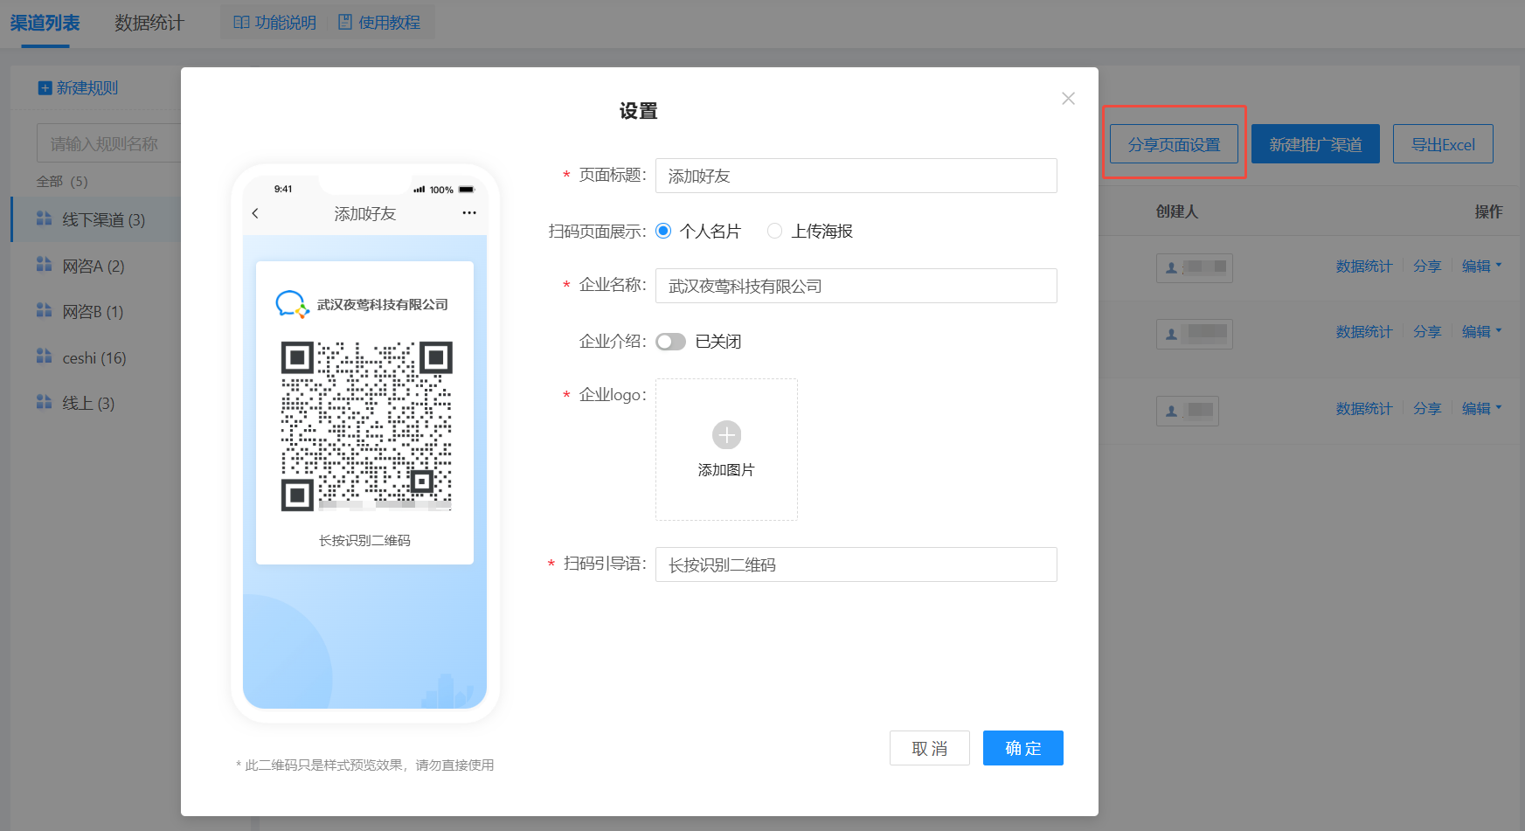This screenshot has height=831, width=1525.
Task: Open 数据统计 link in first table row
Action: (1363, 266)
